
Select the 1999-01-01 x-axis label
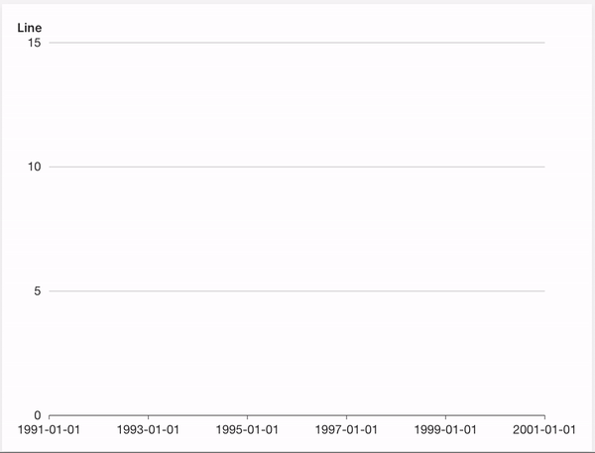[445, 430]
